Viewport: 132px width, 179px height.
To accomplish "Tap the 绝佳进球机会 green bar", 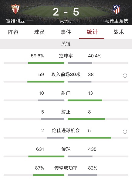I will (89, 138).
